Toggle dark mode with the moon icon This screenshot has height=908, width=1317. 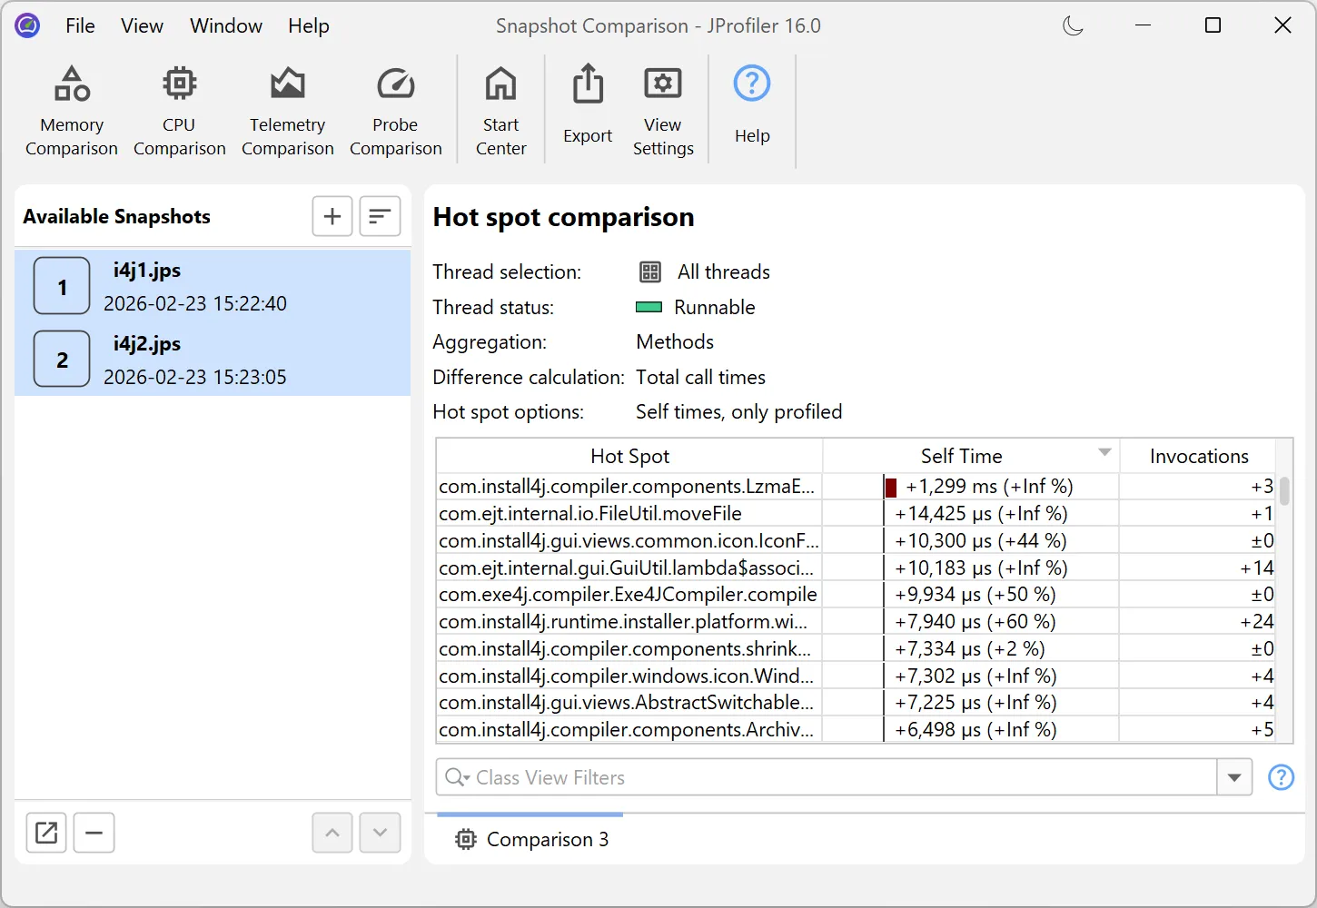(1073, 25)
